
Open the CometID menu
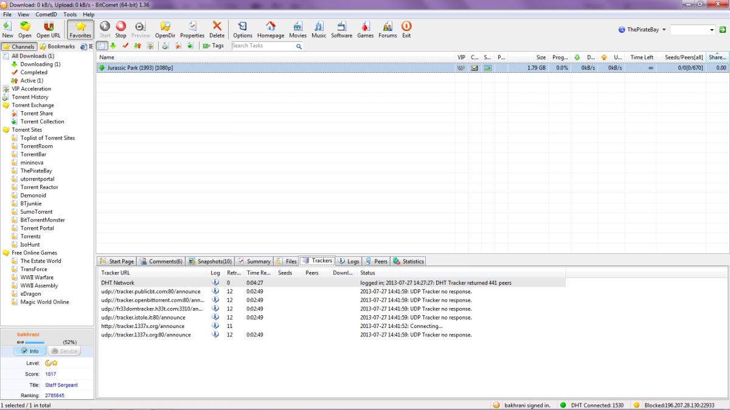pyautogui.click(x=46, y=14)
